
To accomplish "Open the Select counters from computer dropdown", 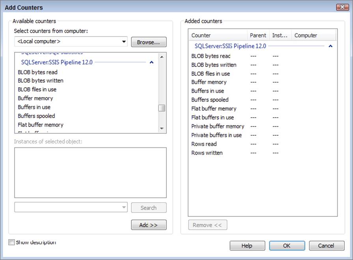I will (x=124, y=42).
